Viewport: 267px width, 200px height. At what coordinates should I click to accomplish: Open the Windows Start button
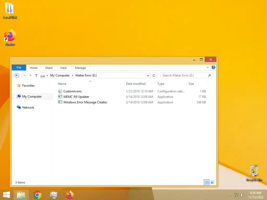click(x=7, y=195)
